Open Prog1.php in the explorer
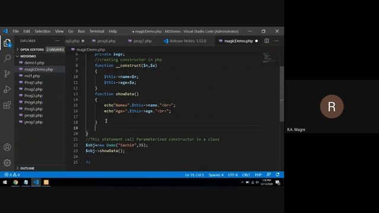379x213 pixels. [x=33, y=82]
